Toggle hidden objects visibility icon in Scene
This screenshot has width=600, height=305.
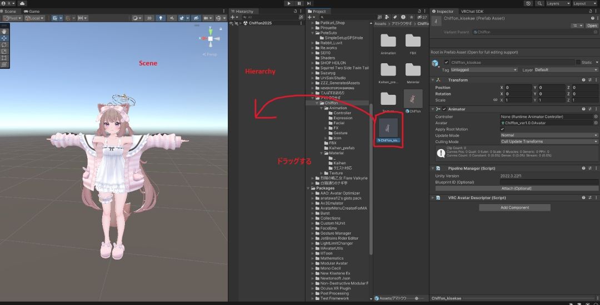(x=196, y=18)
